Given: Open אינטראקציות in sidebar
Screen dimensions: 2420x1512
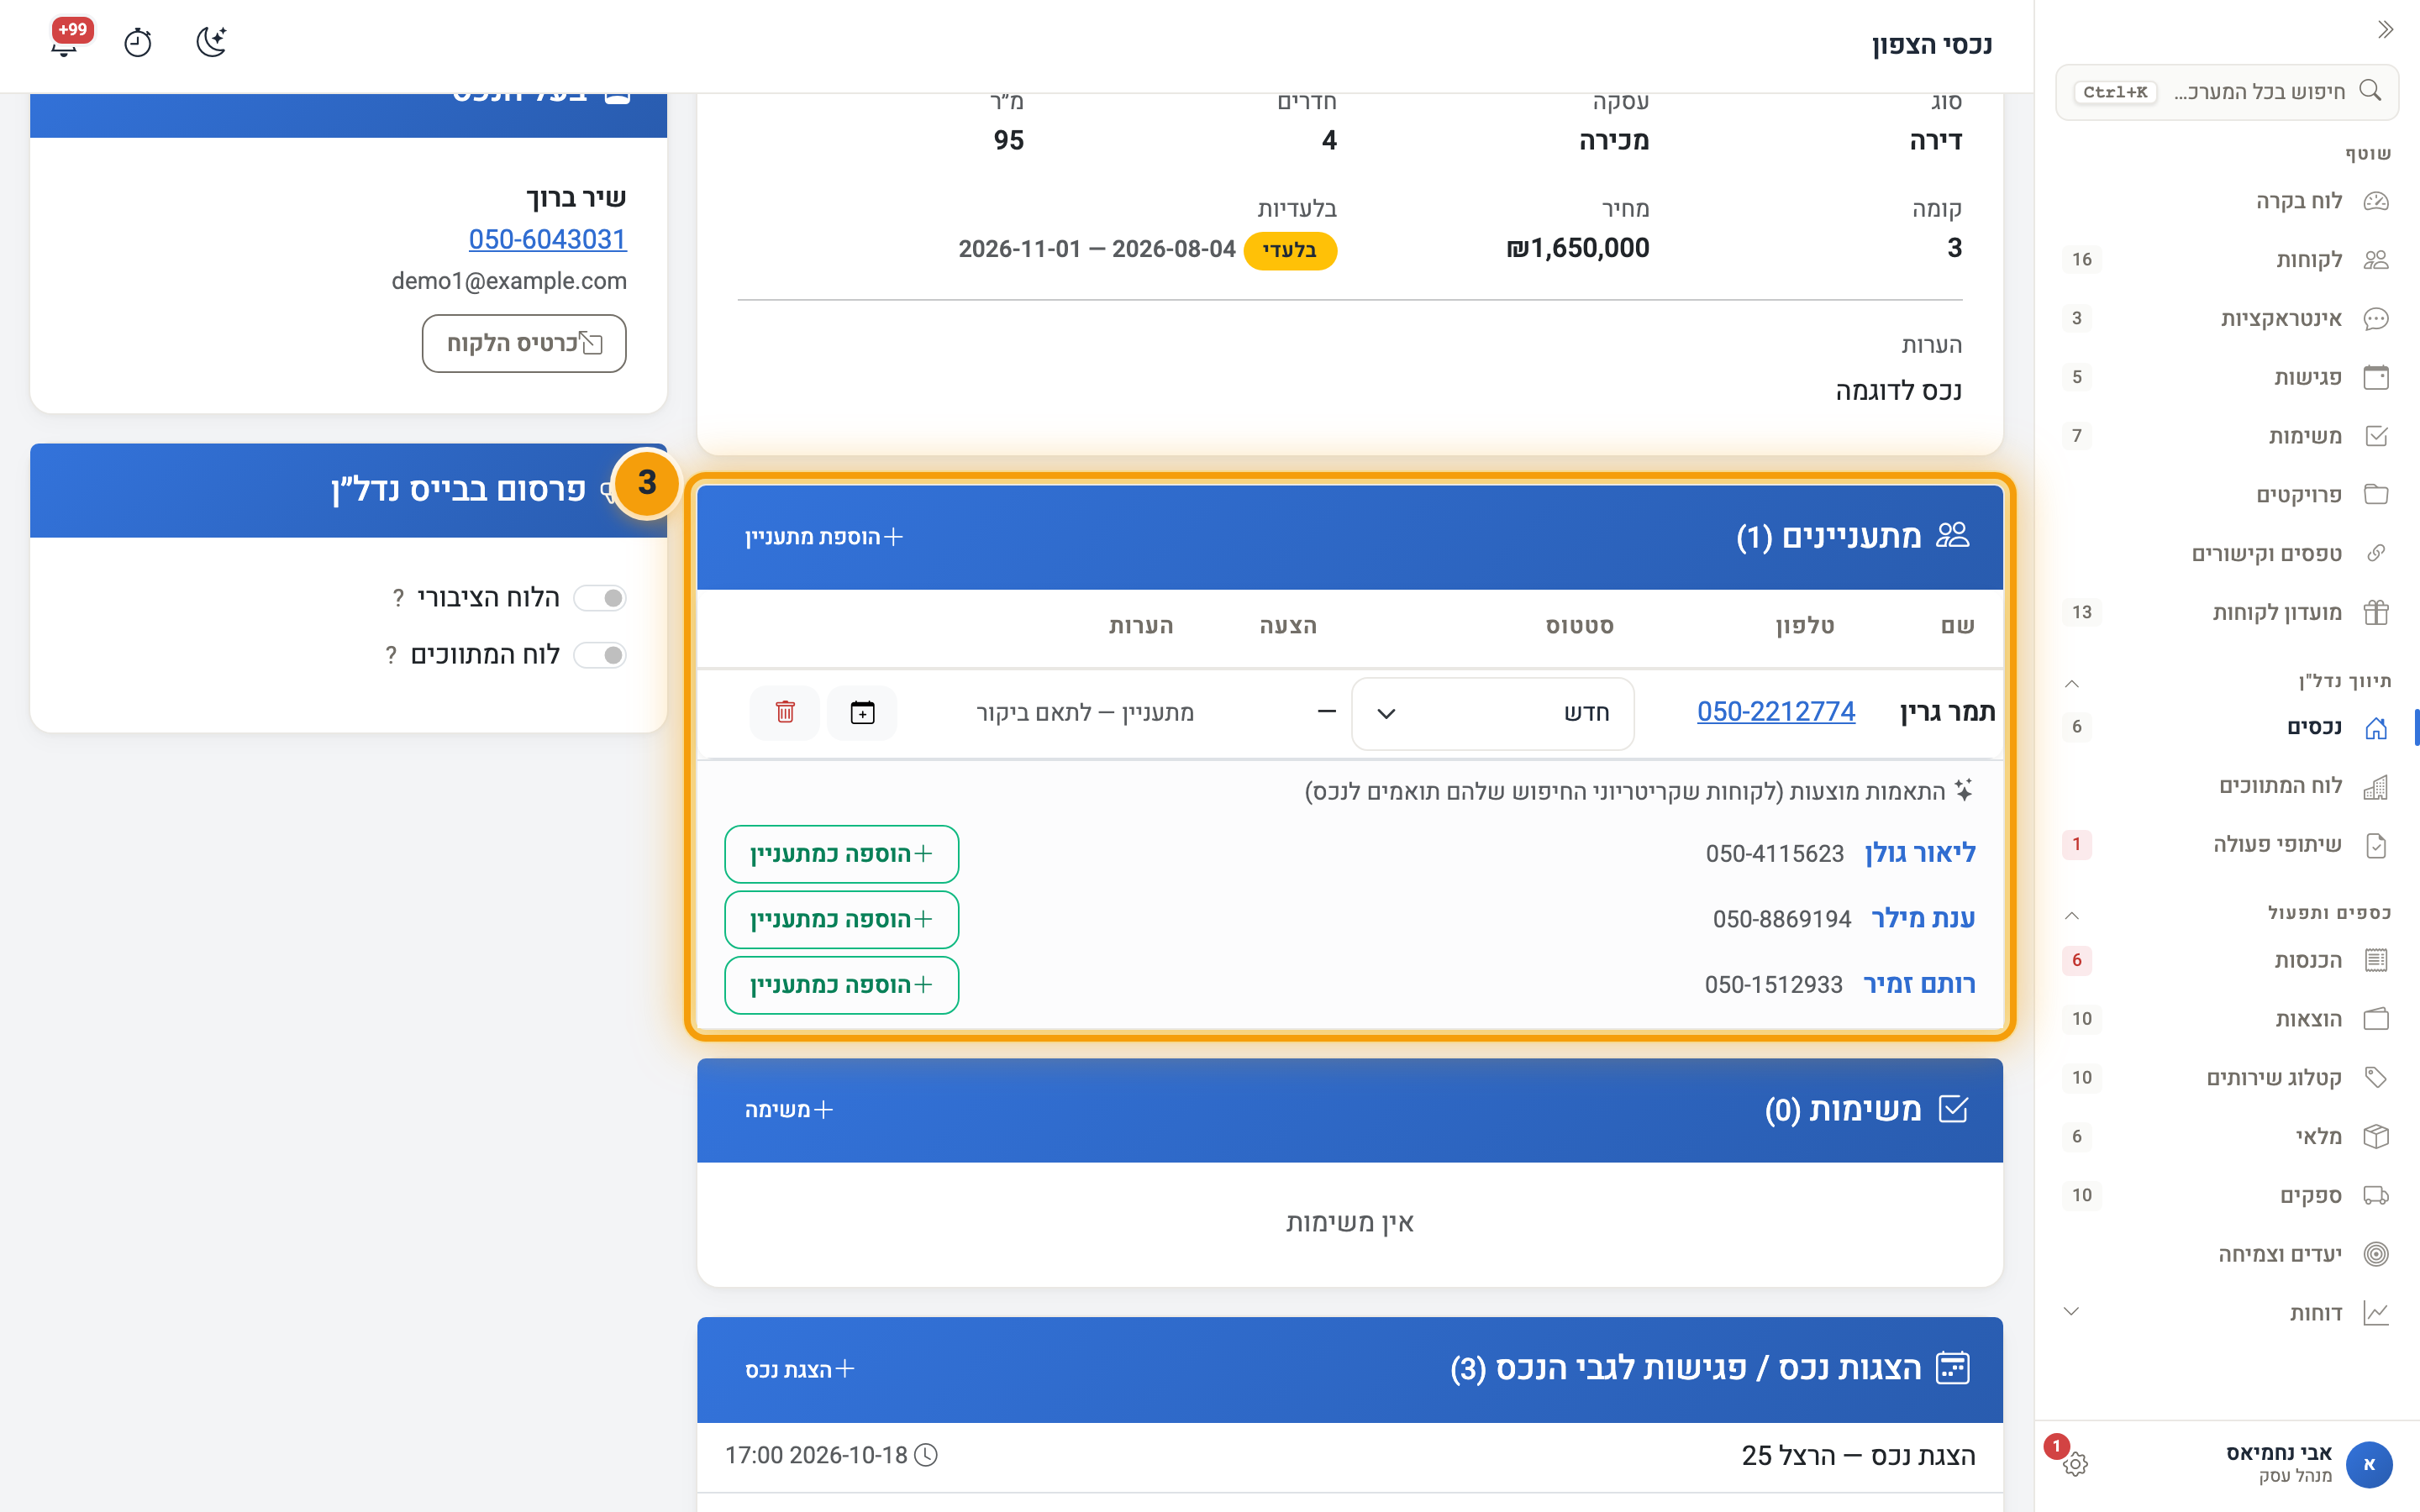Looking at the screenshot, I should 2227,318.
